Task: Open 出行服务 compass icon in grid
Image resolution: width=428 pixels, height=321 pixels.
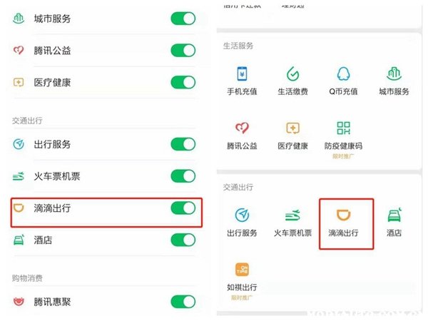Action: (x=242, y=215)
